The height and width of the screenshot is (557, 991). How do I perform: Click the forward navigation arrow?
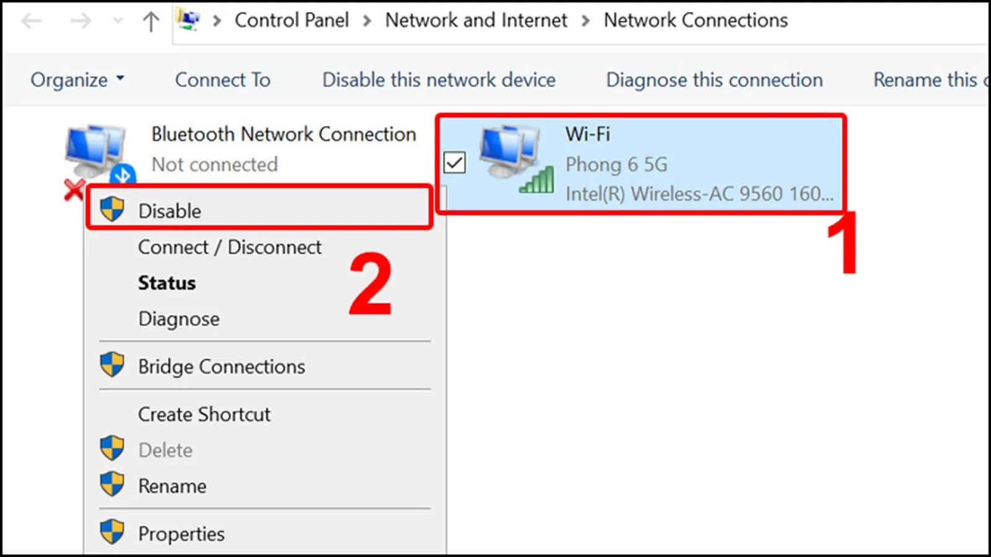81,20
